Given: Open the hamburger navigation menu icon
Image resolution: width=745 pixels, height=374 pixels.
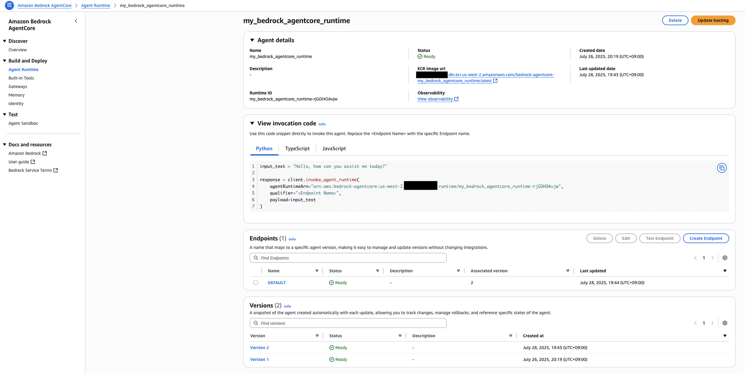Looking at the screenshot, I should click(9, 5).
